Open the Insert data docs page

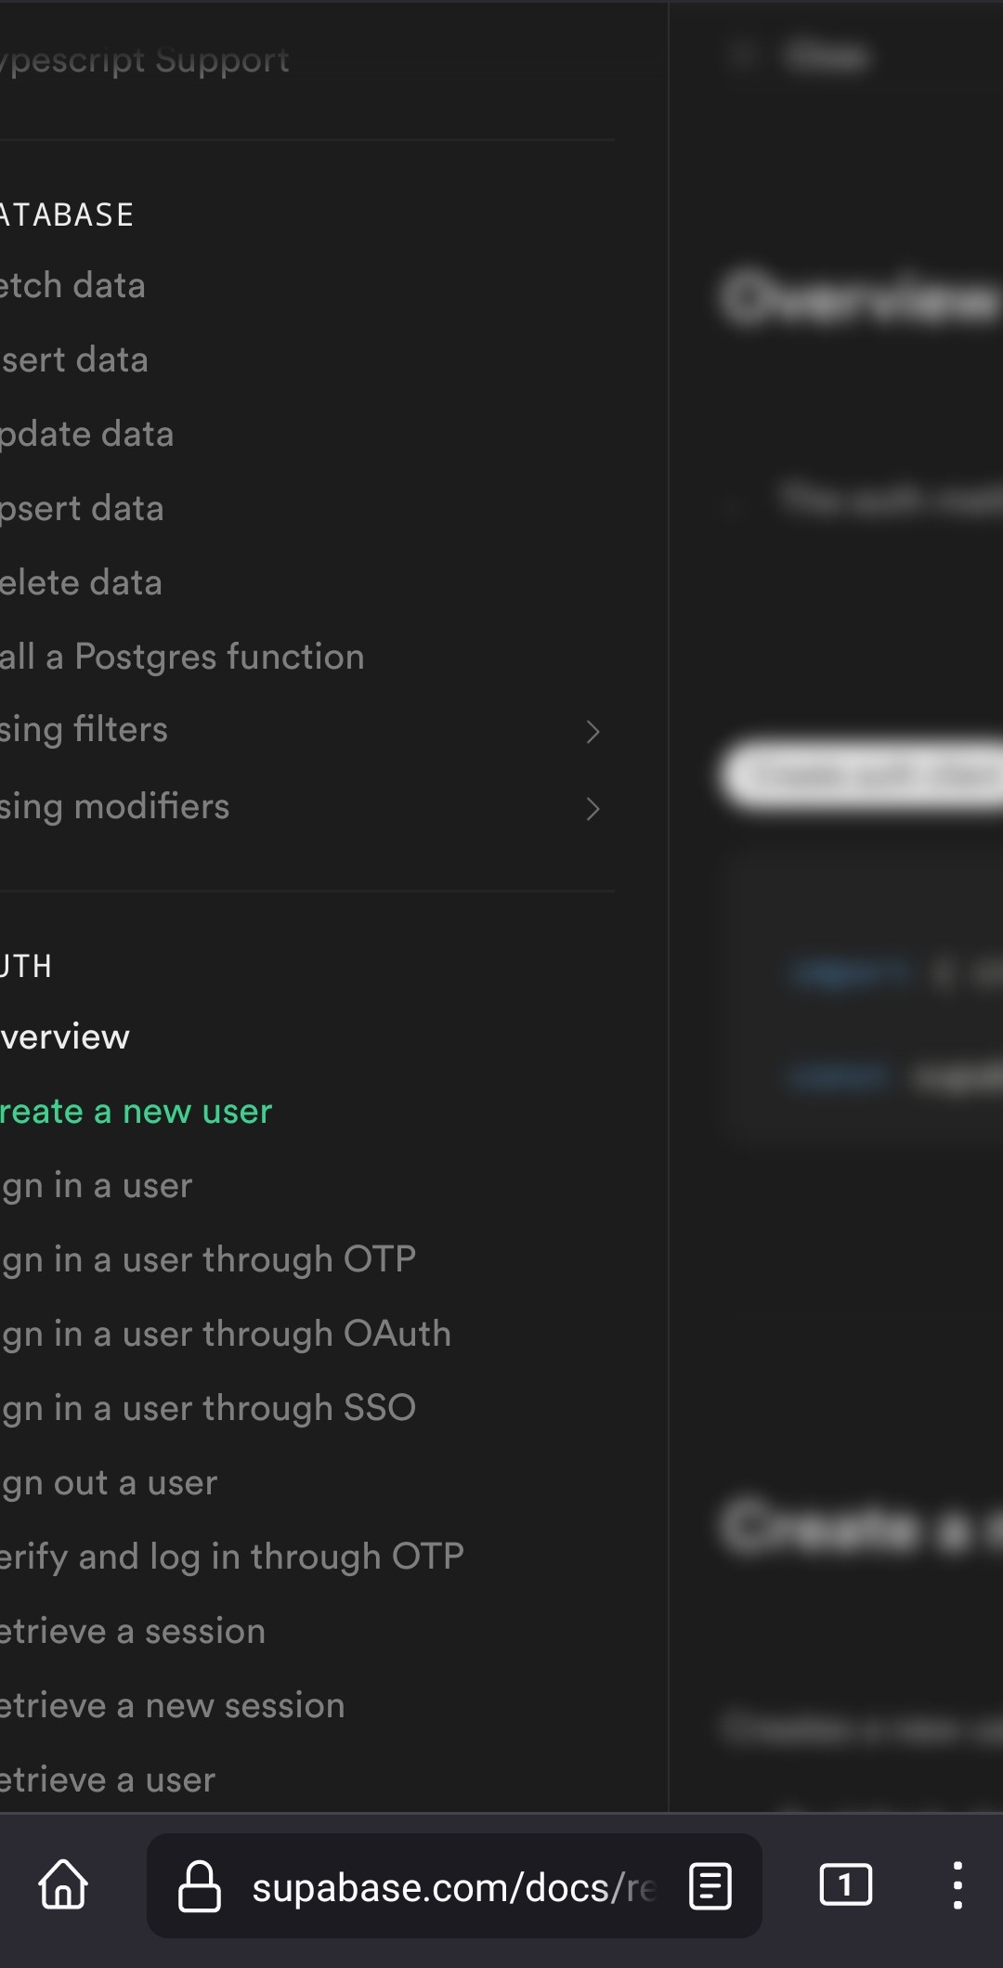[x=73, y=359]
